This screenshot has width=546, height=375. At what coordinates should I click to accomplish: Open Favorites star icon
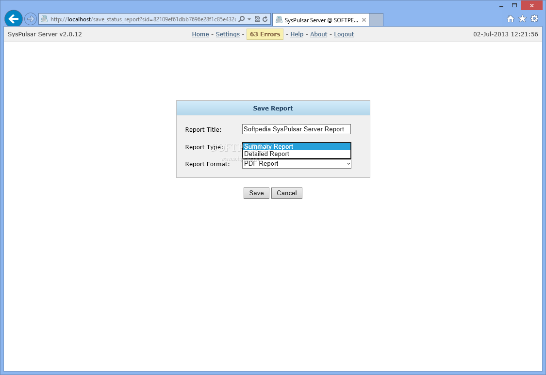tap(522, 19)
